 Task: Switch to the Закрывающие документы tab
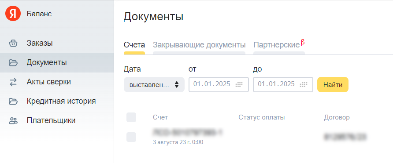199,45
